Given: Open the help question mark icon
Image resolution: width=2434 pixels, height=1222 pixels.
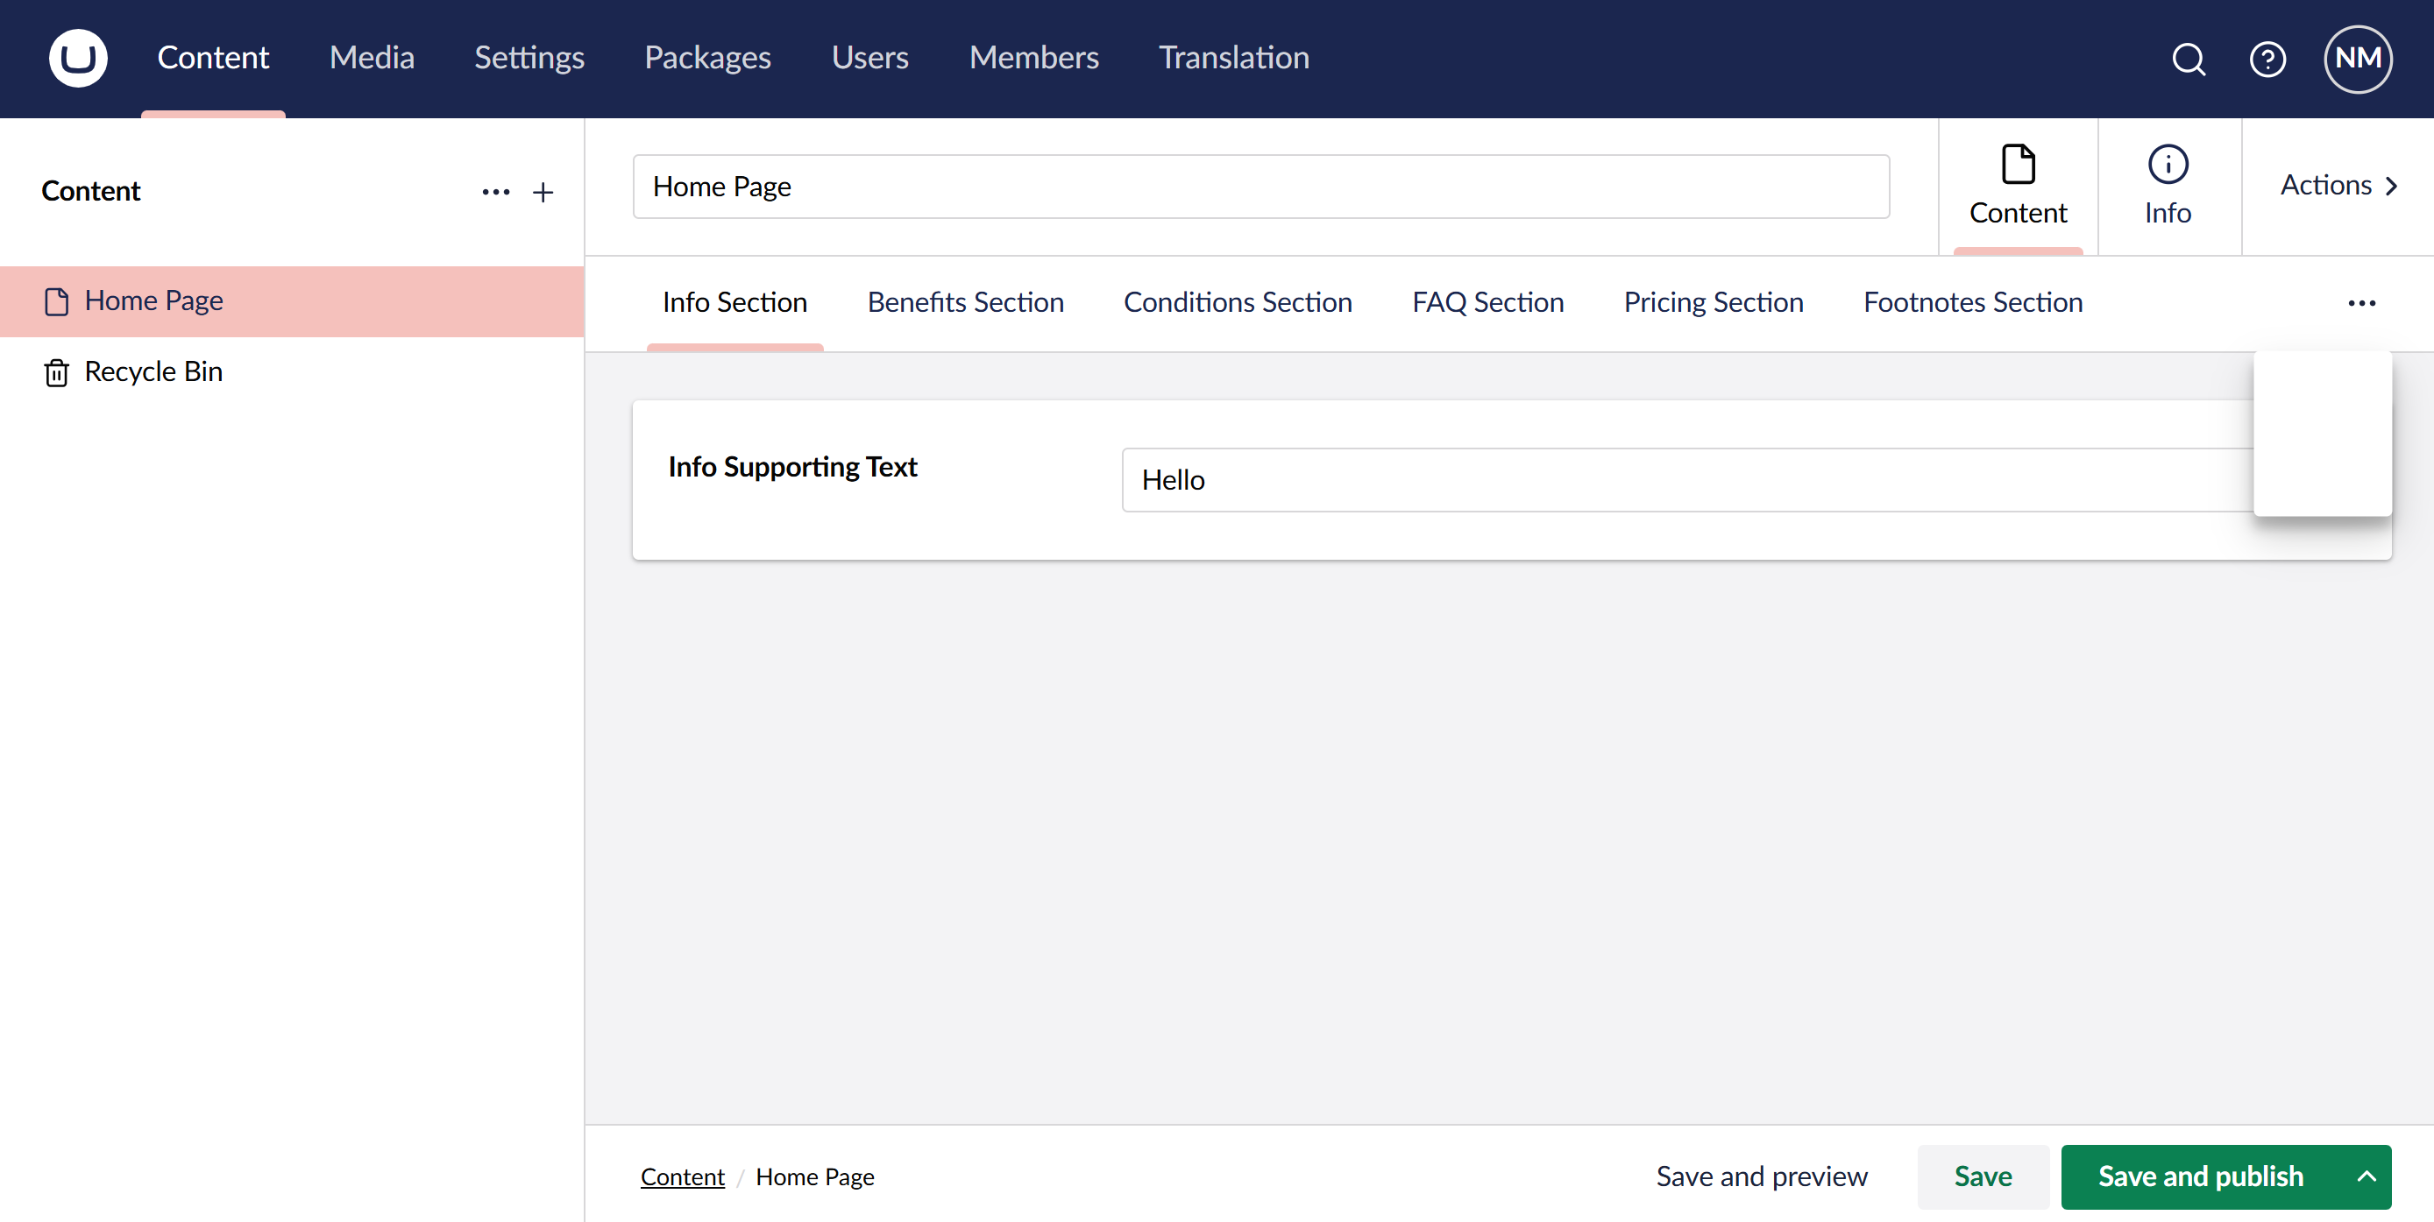Looking at the screenshot, I should pos(2267,59).
